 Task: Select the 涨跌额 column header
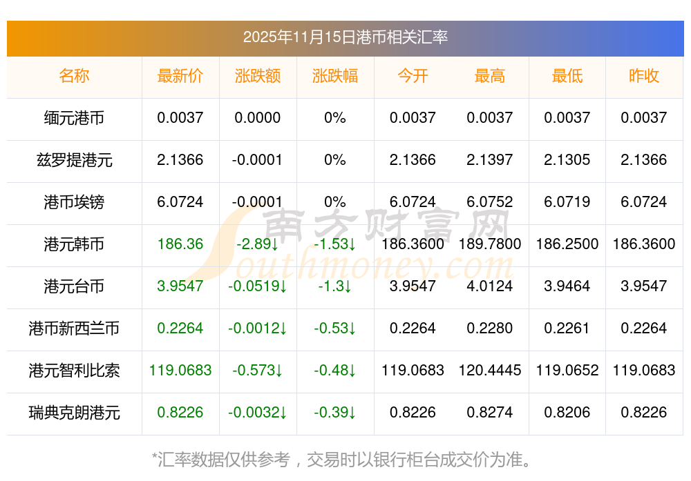tap(258, 76)
